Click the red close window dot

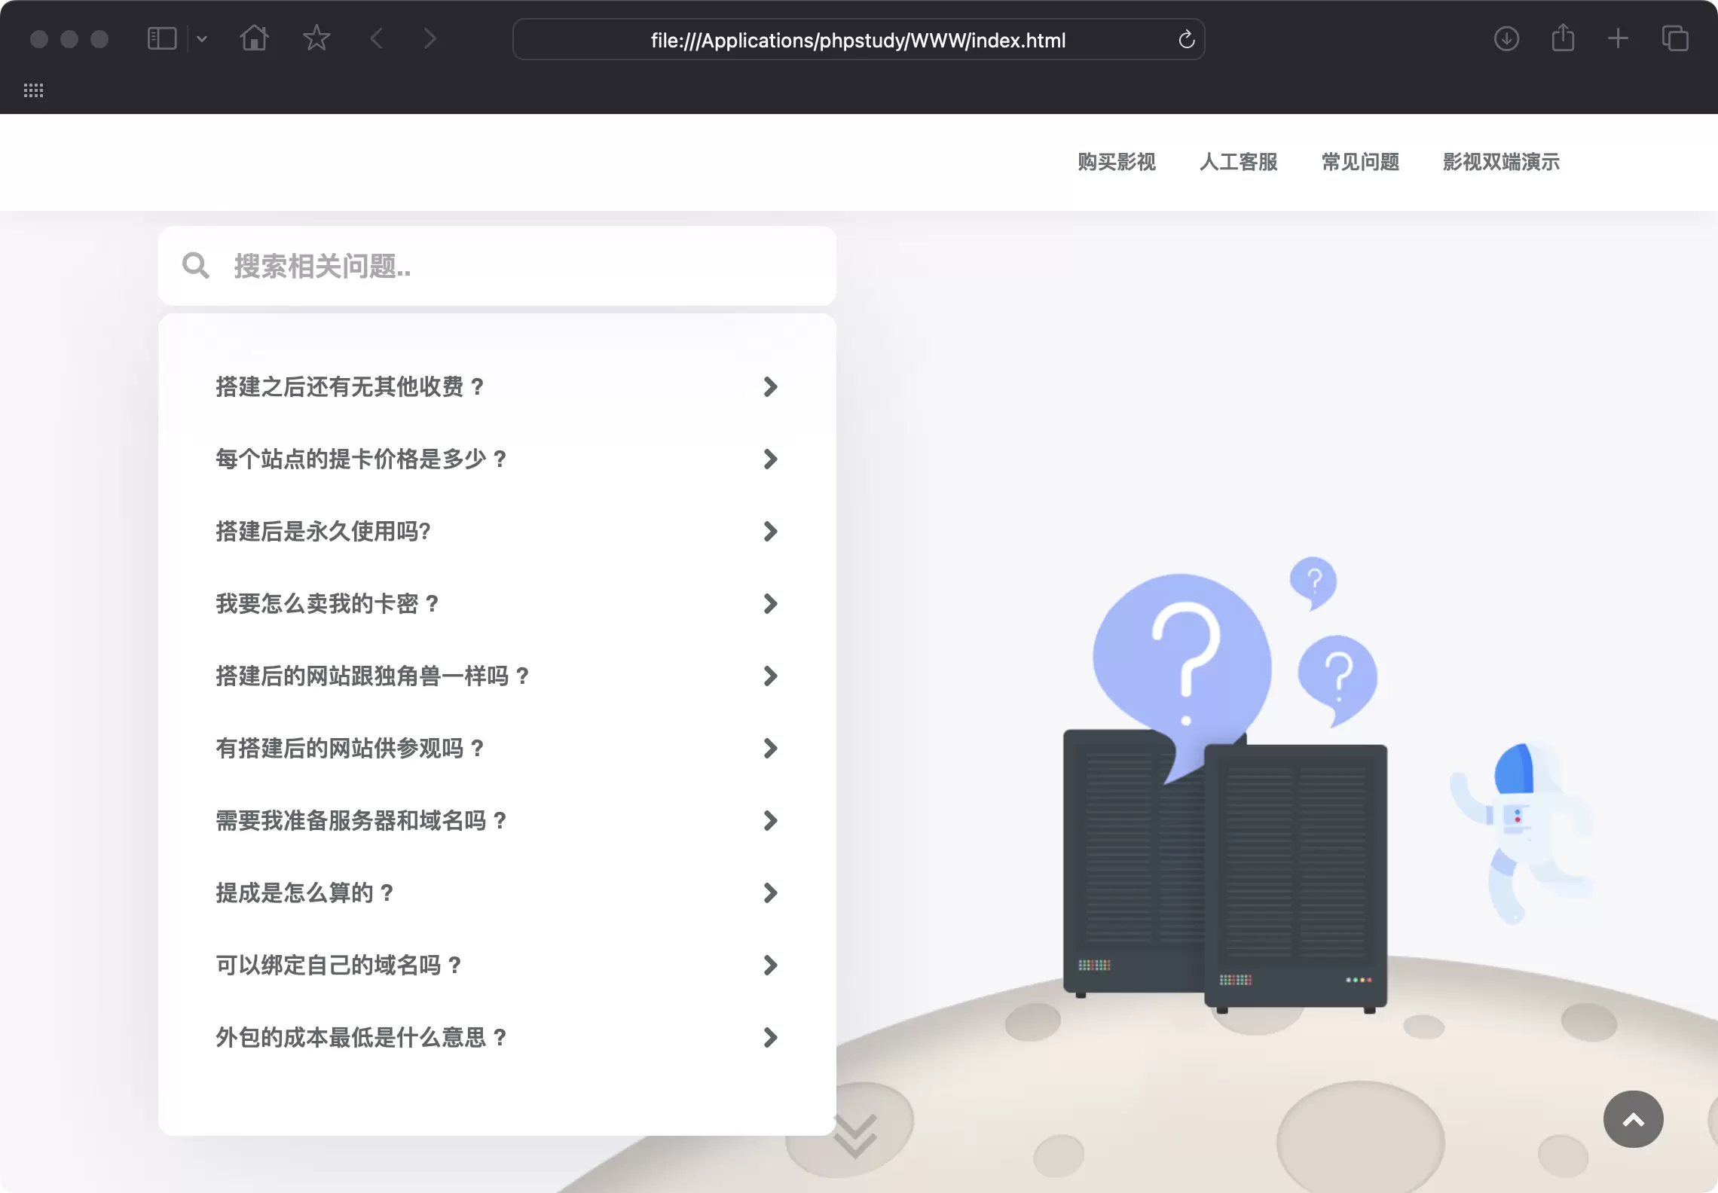tap(39, 39)
